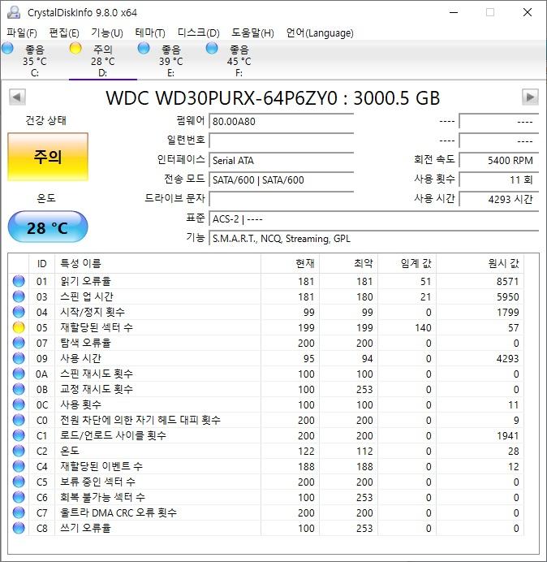Click blue orb of row C4 재할당된 이벤트 수
The height and width of the screenshot is (562, 547).
[x=19, y=466]
